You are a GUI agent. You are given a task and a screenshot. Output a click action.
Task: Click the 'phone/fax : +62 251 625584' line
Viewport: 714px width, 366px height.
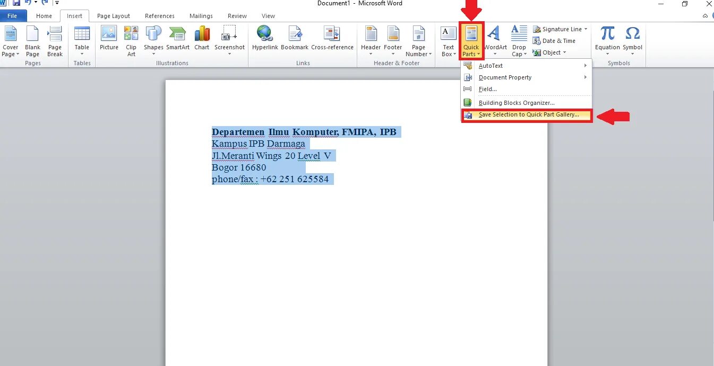[x=270, y=179]
